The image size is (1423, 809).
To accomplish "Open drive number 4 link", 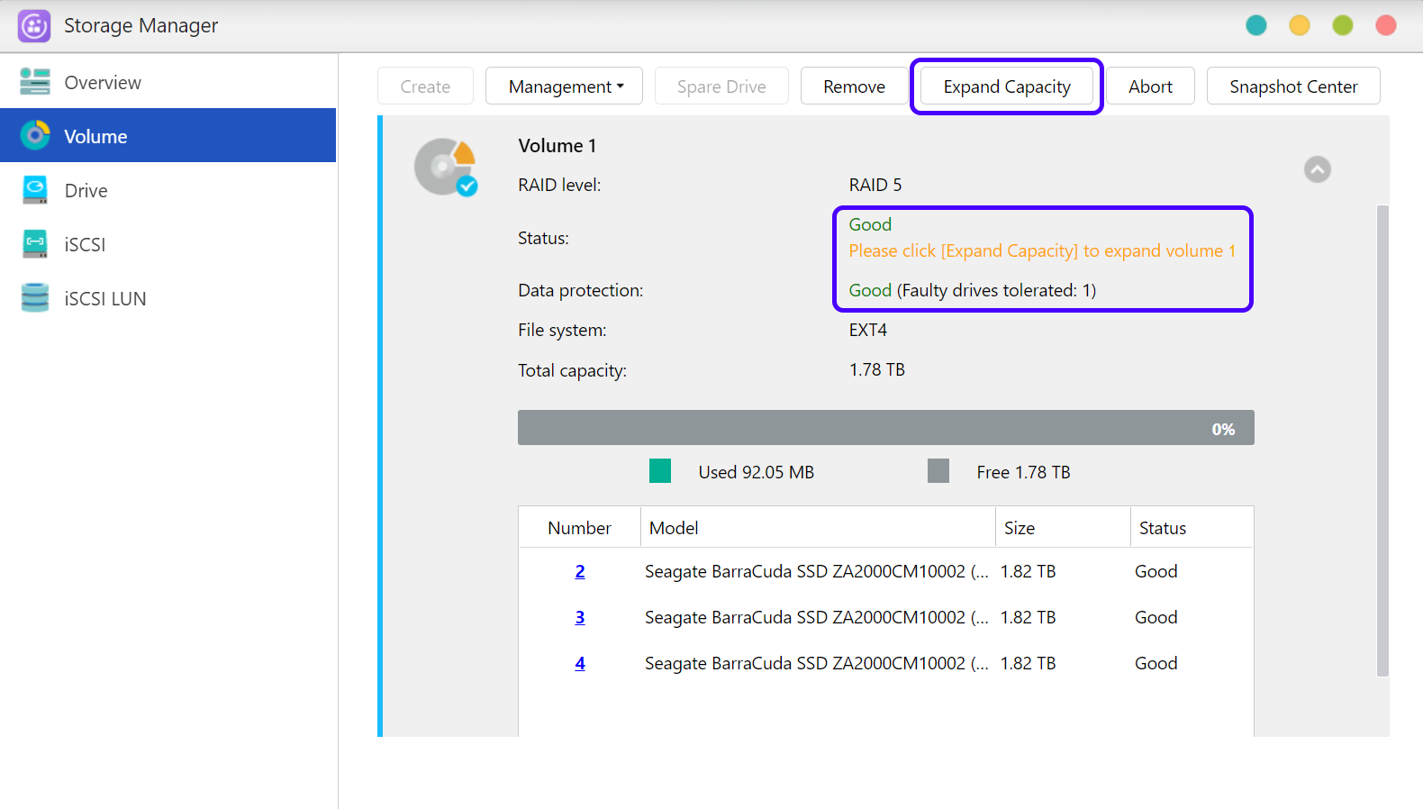I will point(580,663).
